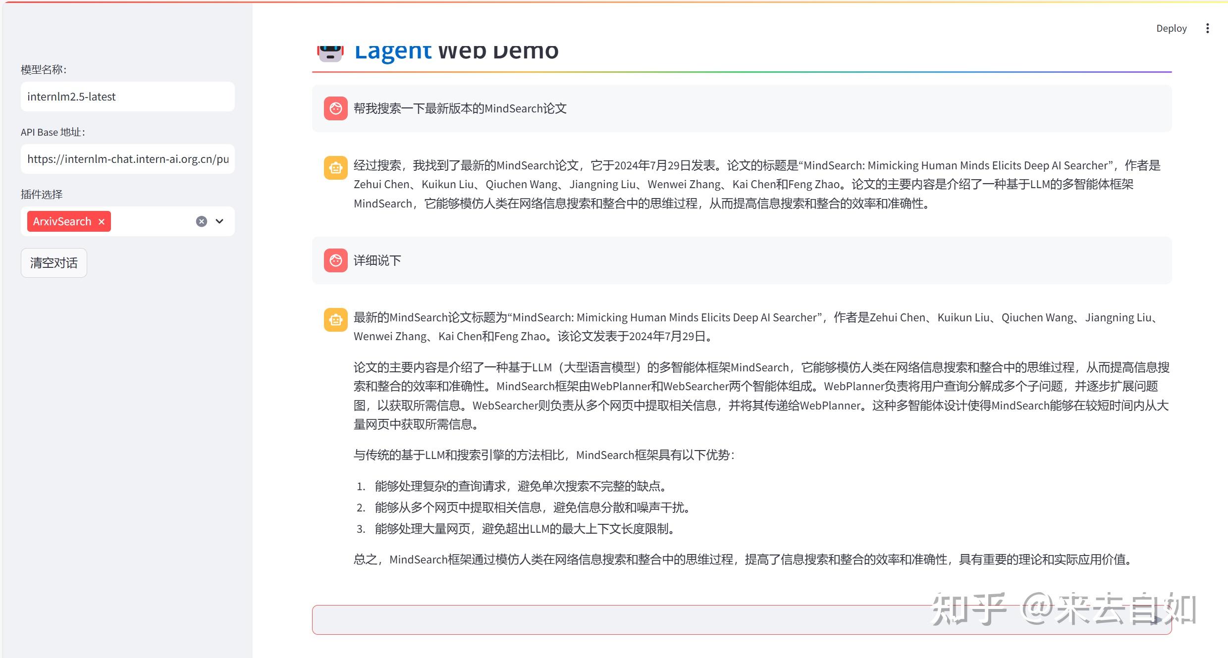The height and width of the screenshot is (658, 1228).
Task: Click the API Base 地址 input field
Action: point(127,158)
